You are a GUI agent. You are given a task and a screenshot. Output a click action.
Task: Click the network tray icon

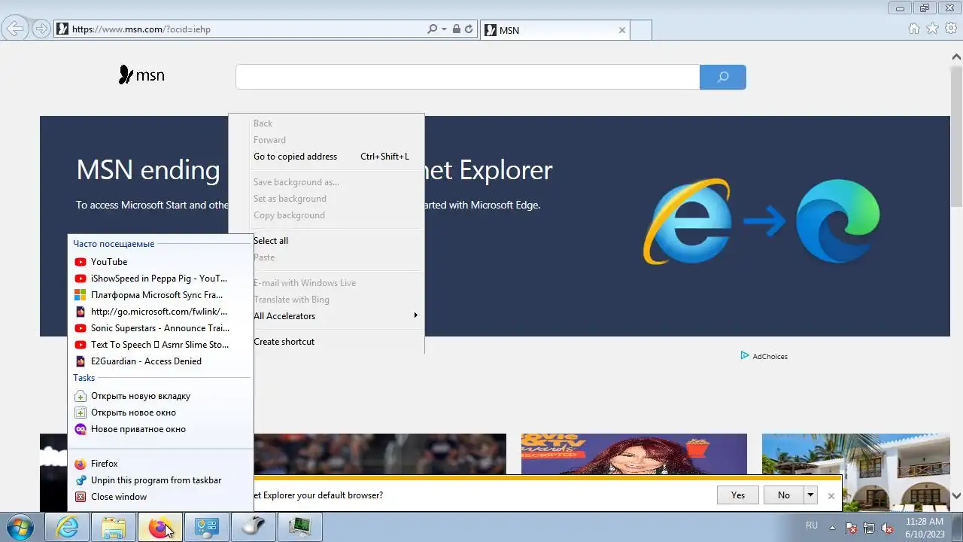coord(869,528)
